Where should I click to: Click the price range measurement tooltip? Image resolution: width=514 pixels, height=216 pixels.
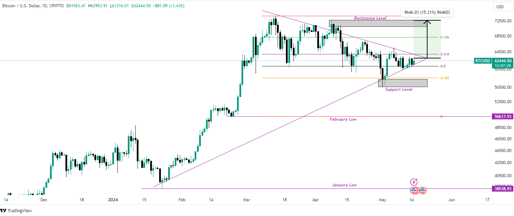click(x=427, y=12)
